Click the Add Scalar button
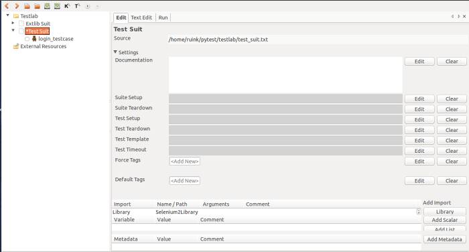469x252 pixels. [x=445, y=220]
